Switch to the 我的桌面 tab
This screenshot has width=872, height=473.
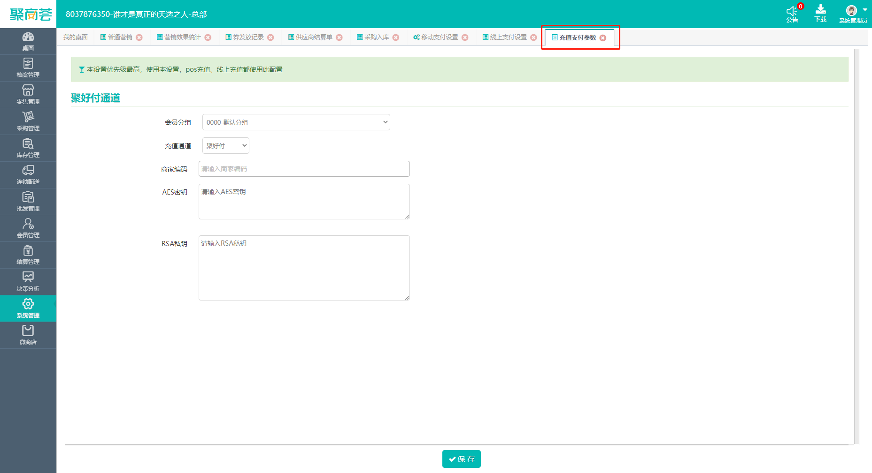pos(76,38)
